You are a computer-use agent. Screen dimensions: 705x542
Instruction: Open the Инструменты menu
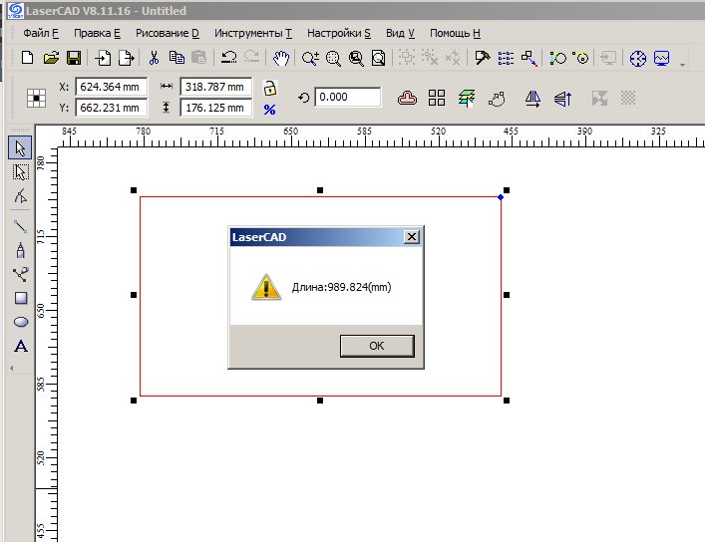click(253, 33)
